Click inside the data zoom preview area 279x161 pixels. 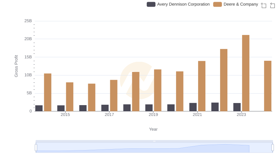click(x=154, y=148)
